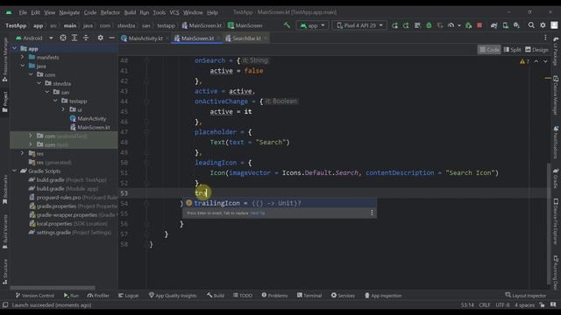Click Project panel horizontal scrollbar
561x315 pixels.
(53, 288)
